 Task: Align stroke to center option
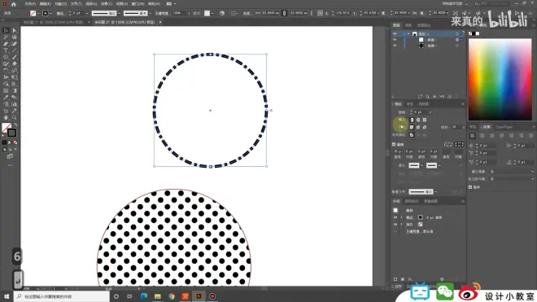412,135
